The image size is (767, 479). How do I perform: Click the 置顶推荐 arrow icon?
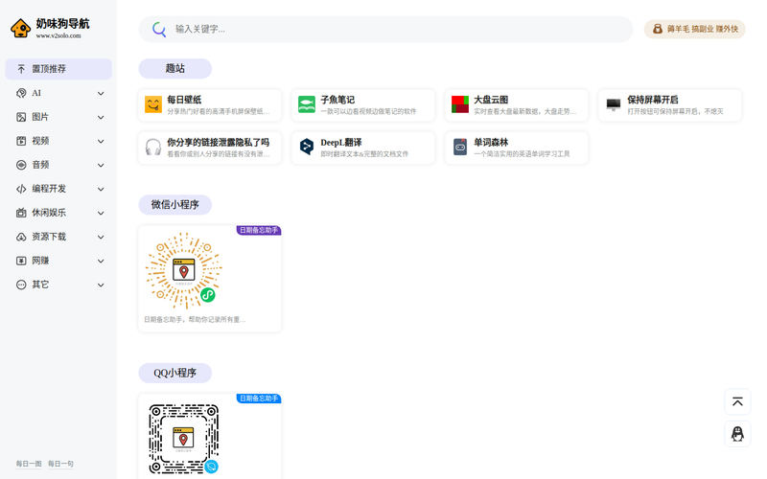coord(21,69)
